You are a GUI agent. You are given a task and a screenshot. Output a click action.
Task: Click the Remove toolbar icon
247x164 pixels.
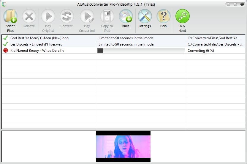(29, 16)
